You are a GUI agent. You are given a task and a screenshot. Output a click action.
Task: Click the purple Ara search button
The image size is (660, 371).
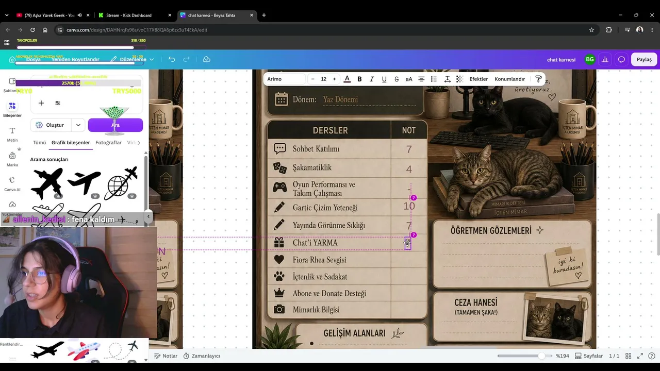point(115,125)
